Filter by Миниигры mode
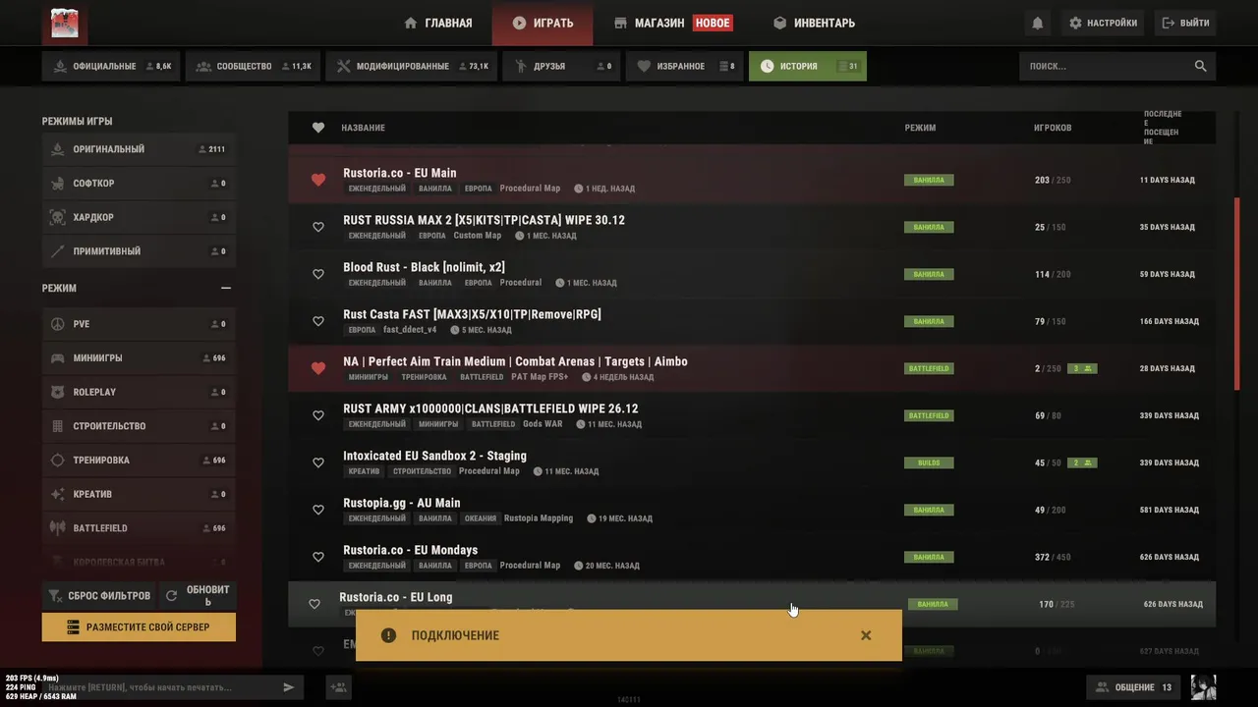The width and height of the screenshot is (1258, 707). point(139,358)
